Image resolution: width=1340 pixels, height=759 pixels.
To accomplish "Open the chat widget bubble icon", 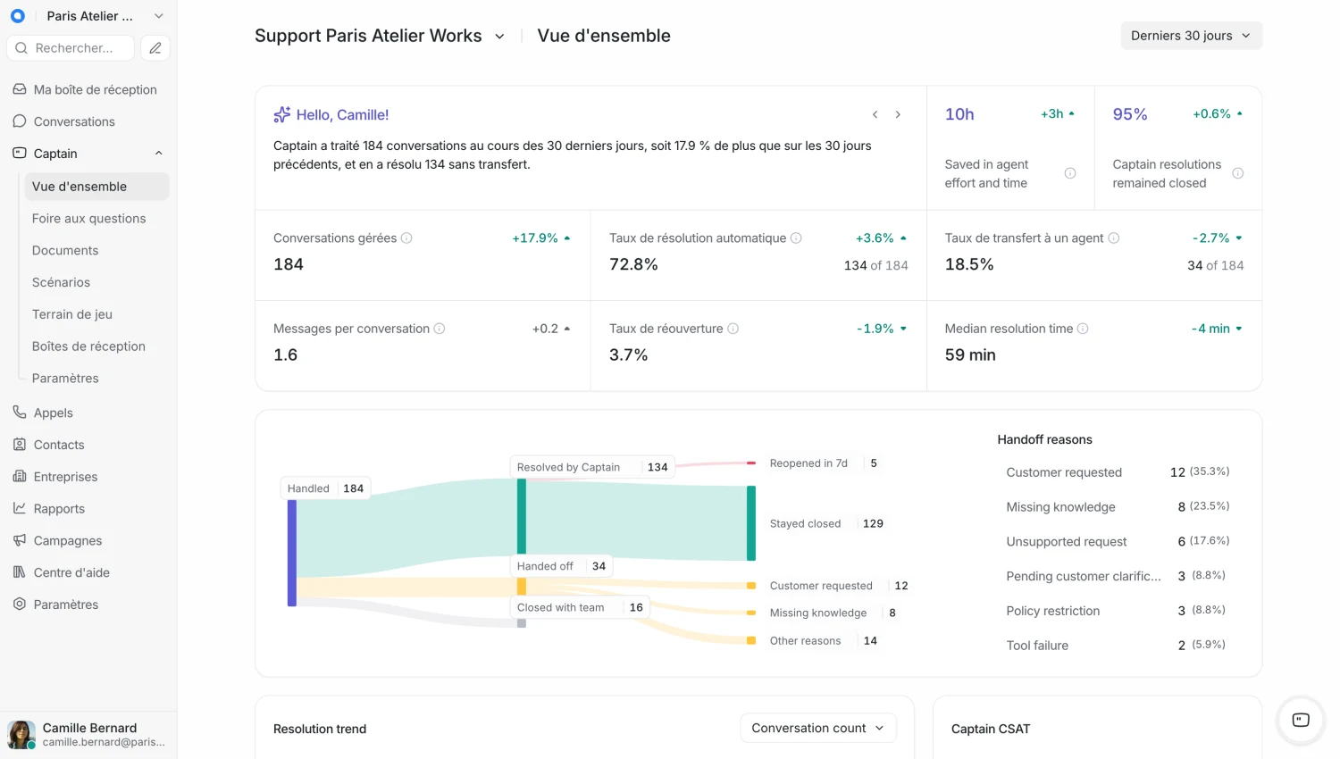I will (x=1301, y=720).
